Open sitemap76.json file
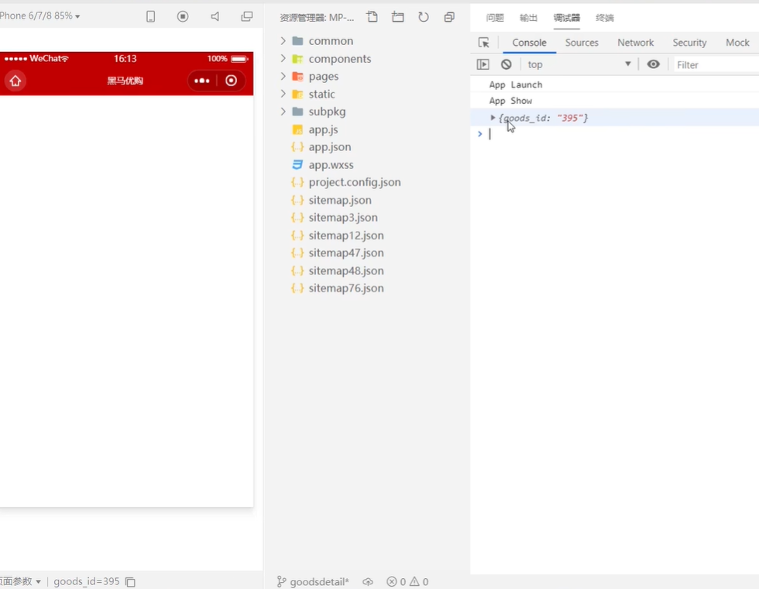The width and height of the screenshot is (759, 589). coord(346,288)
